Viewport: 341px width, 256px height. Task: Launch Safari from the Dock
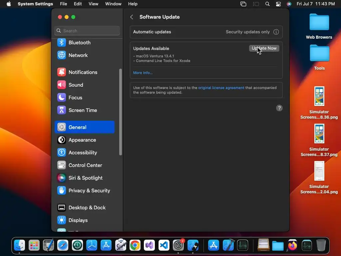pos(63,246)
